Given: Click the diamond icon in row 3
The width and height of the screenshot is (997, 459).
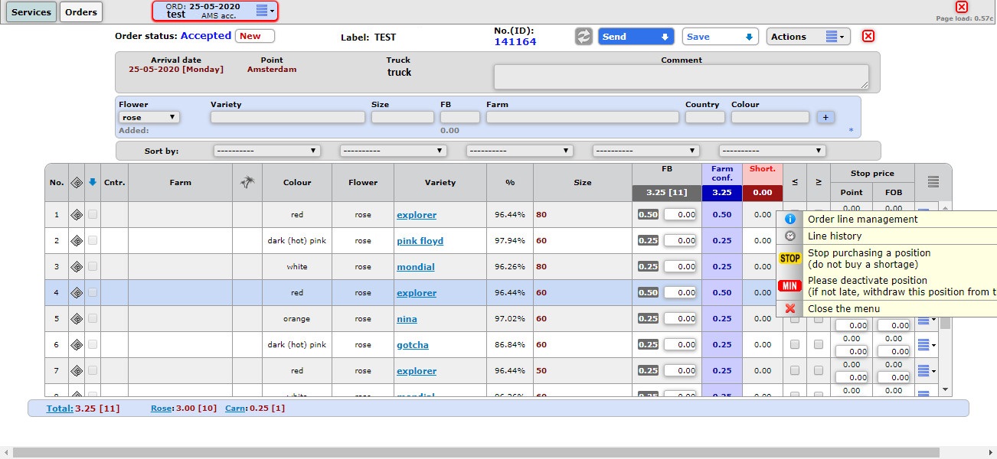Looking at the screenshot, I should pos(77,267).
